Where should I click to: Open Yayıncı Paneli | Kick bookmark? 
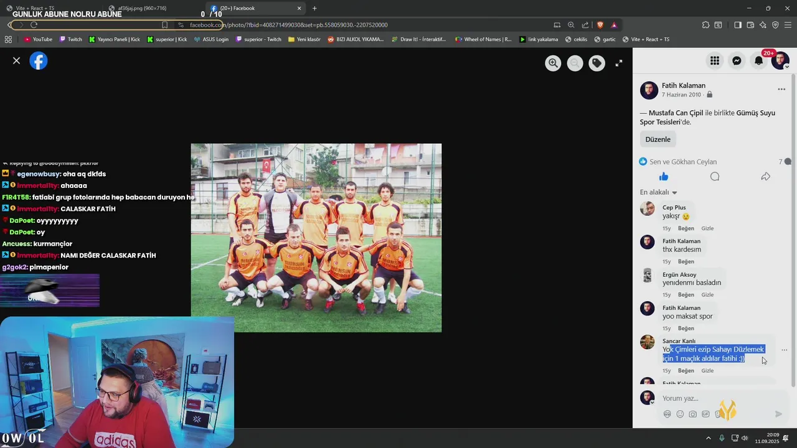click(x=114, y=39)
